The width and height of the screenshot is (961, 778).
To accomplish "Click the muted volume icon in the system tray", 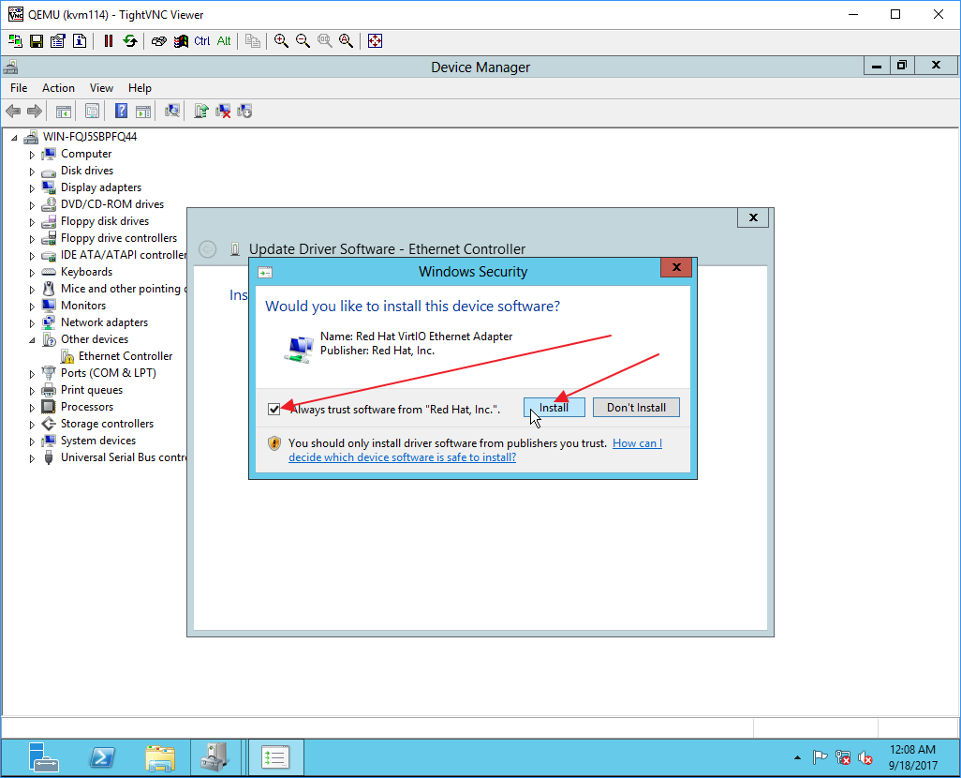I will tap(865, 758).
